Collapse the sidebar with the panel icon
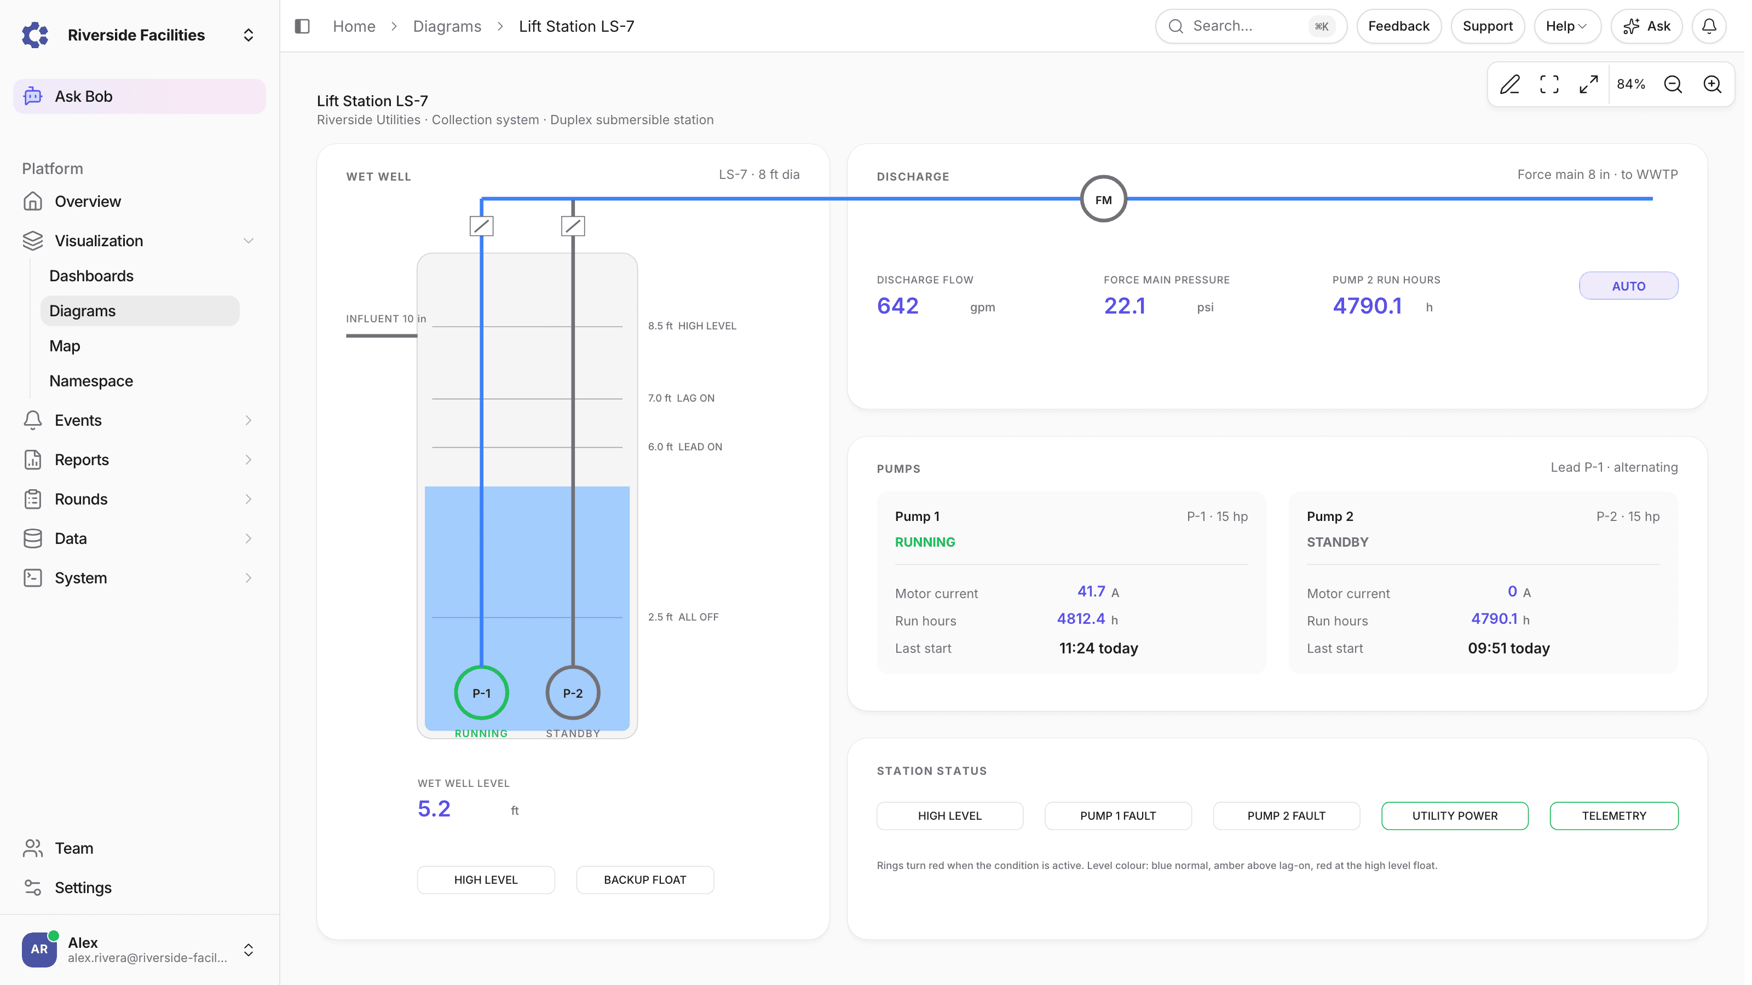Image resolution: width=1752 pixels, height=985 pixels. (302, 26)
